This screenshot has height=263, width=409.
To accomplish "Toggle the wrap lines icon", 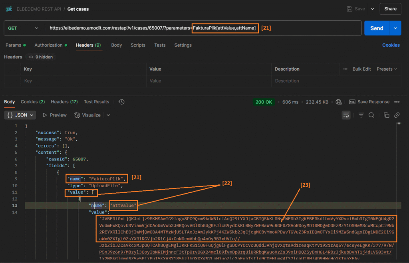I will pyautogui.click(x=346, y=115).
